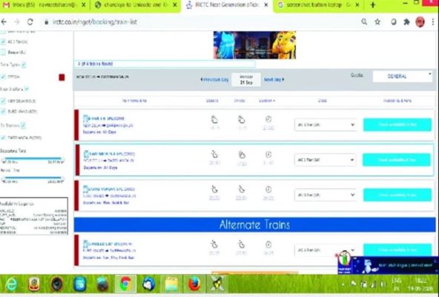Bookmark this page with the star icon
Viewport: 439px width, 297px height.
[x=377, y=22]
